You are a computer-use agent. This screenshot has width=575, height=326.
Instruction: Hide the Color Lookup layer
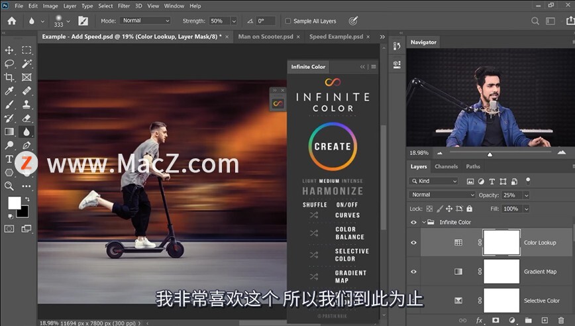[413, 243]
